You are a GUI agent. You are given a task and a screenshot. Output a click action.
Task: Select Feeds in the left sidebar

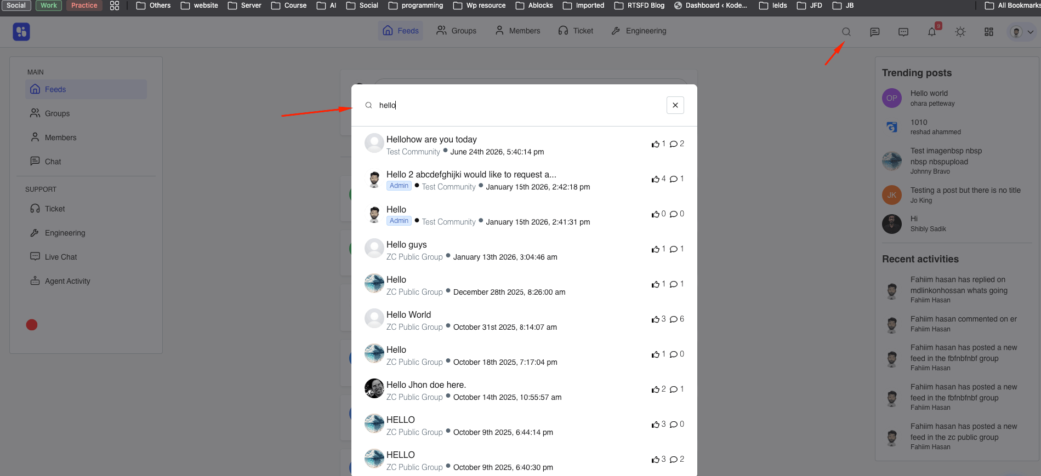(86, 89)
